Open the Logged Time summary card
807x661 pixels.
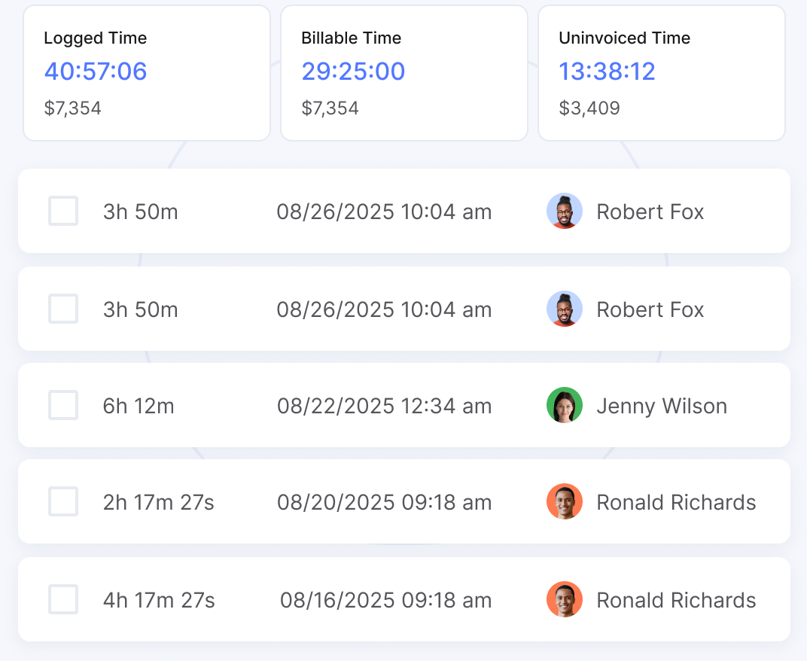click(147, 73)
